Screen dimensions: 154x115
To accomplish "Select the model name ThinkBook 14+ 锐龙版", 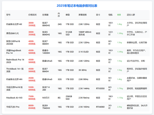I will [x=15, y=70].
